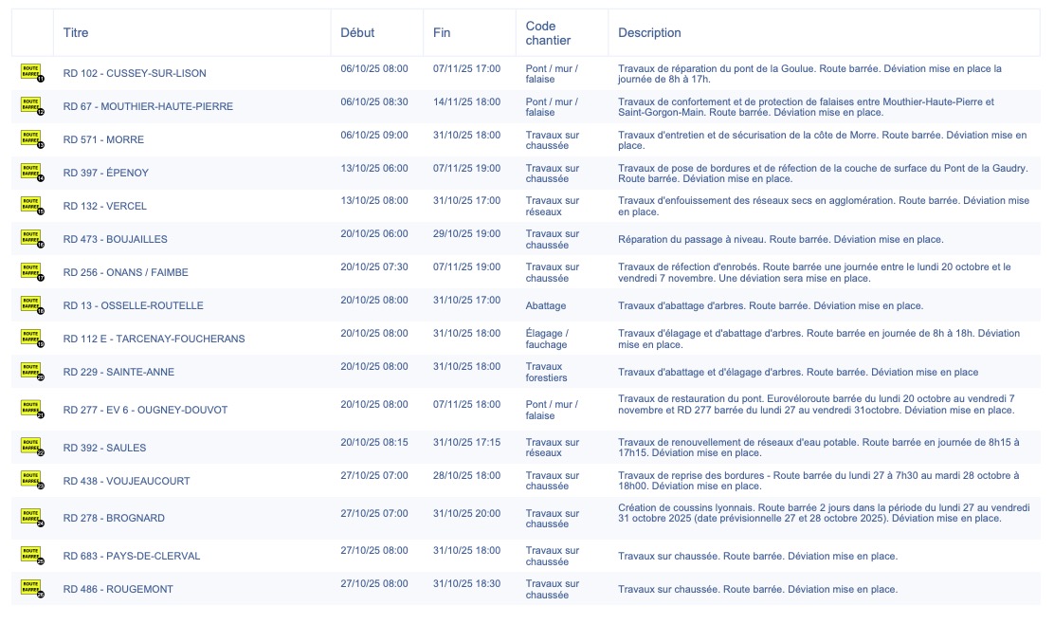Open the RD 132 - VERCEL title link
This screenshot has height=624, width=1054.
point(105,206)
